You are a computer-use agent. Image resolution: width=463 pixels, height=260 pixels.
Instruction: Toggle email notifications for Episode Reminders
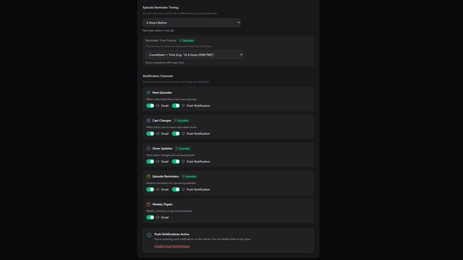point(150,189)
